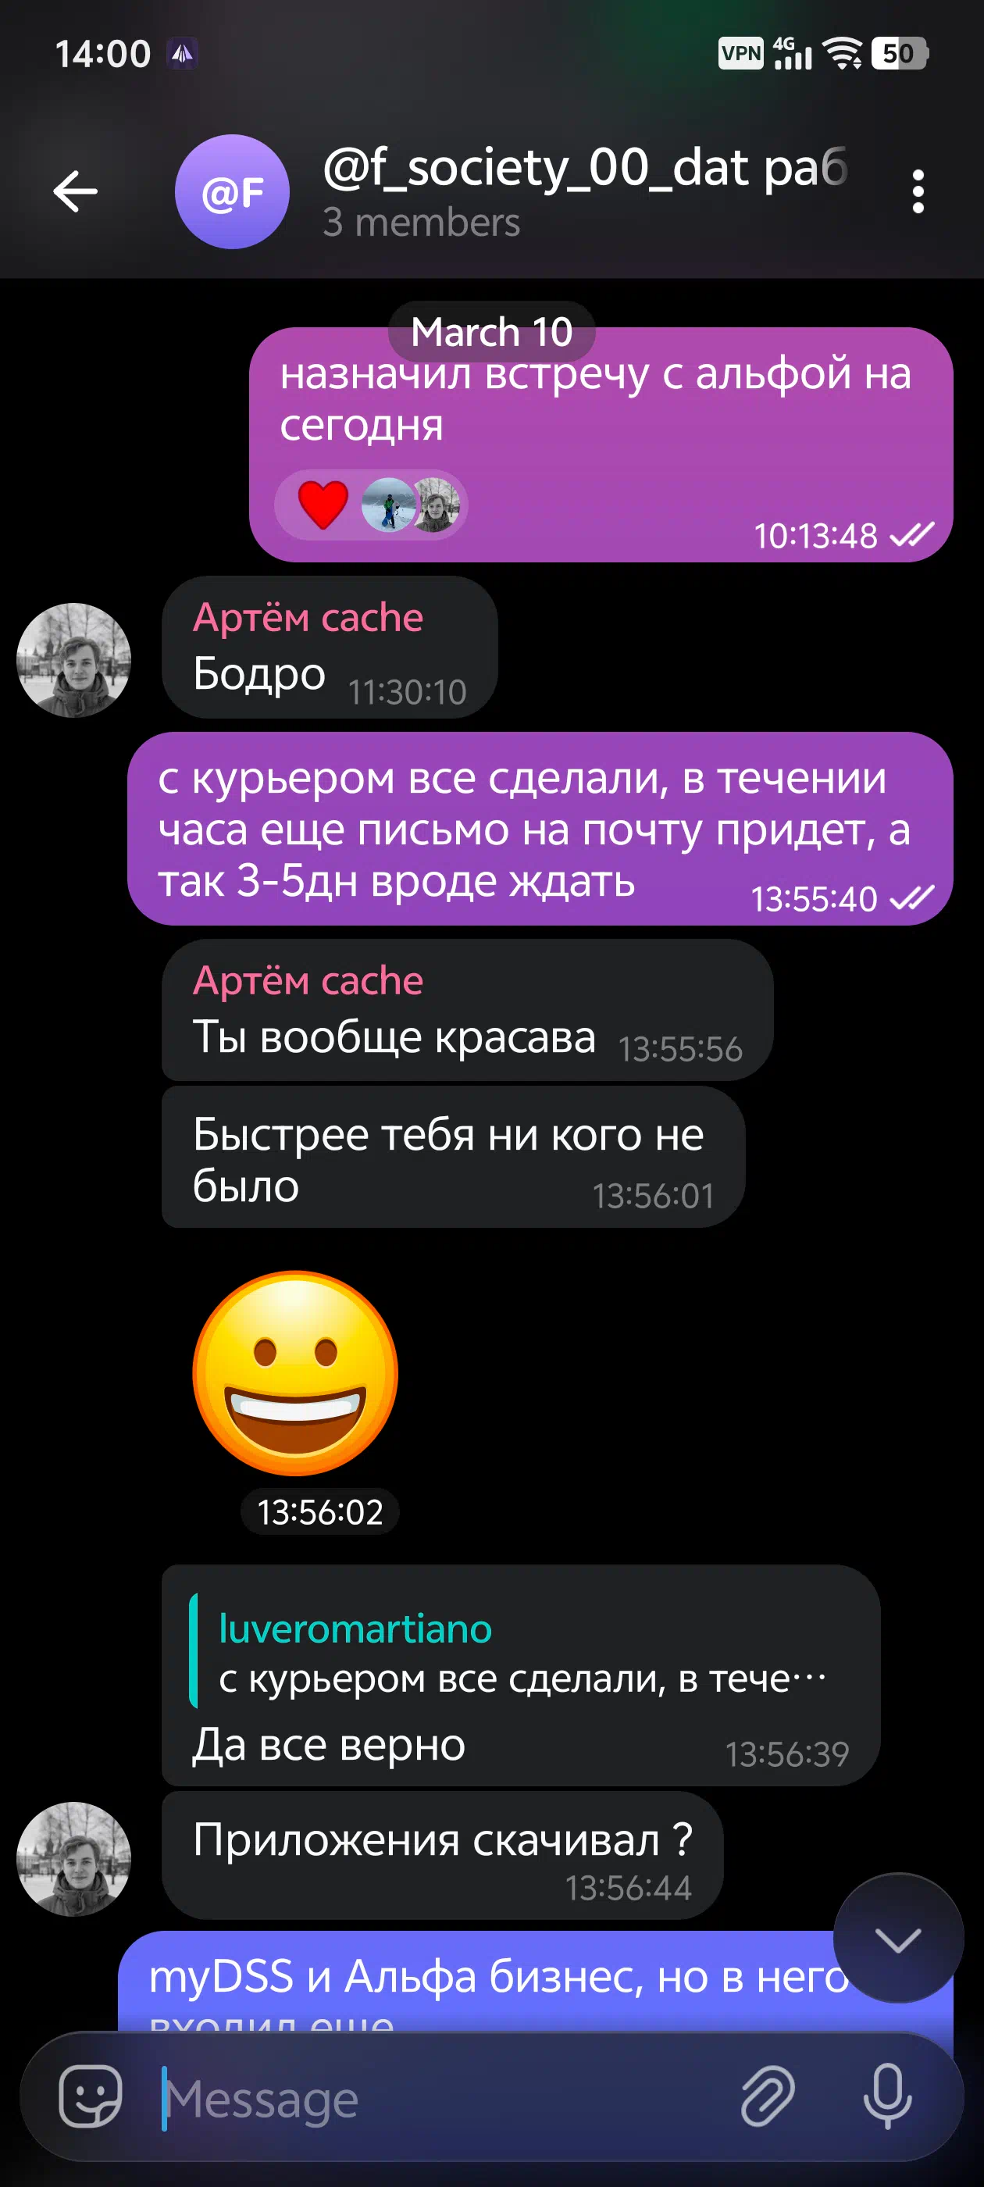Screen dimensions: 984x2187
Task: Select the 'Ты вообще красава' message
Action: click(x=467, y=1010)
